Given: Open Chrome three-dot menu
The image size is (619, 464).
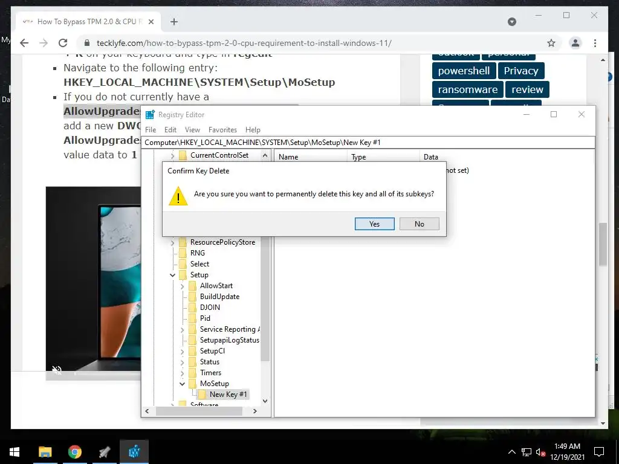Looking at the screenshot, I should [595, 43].
